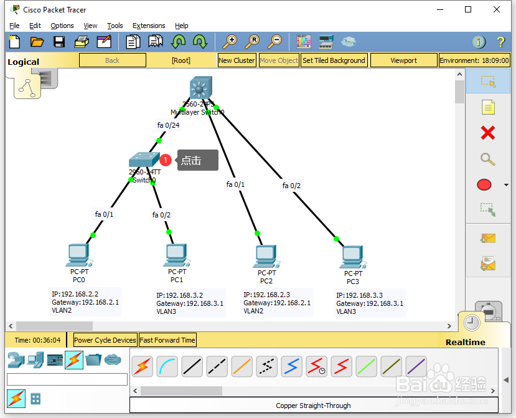Open the Custom Devices Dialog icon

tap(326, 42)
